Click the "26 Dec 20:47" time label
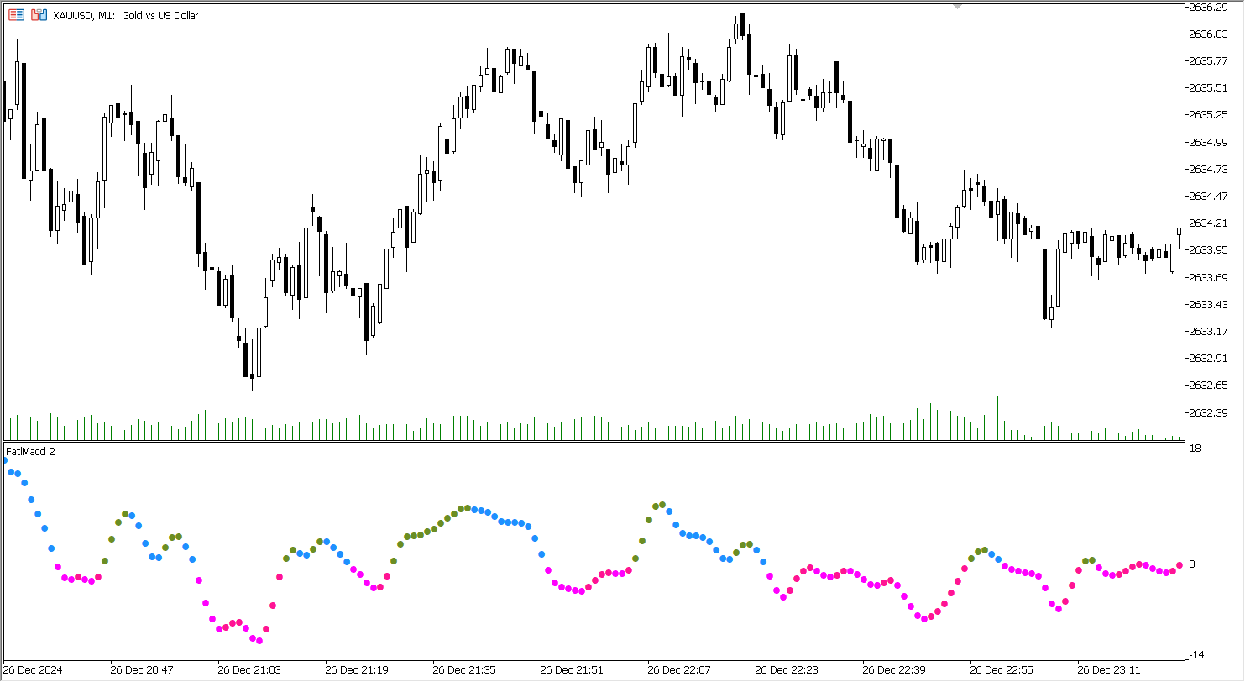This screenshot has height=682, width=1245. point(142,671)
